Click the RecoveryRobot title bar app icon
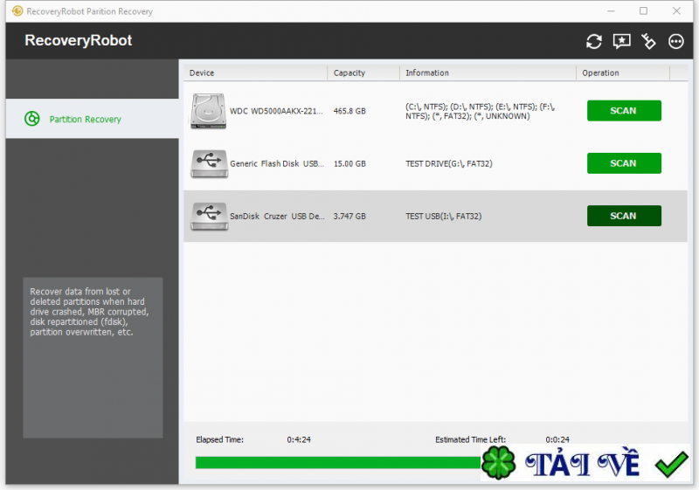699x490 pixels. coord(17,10)
